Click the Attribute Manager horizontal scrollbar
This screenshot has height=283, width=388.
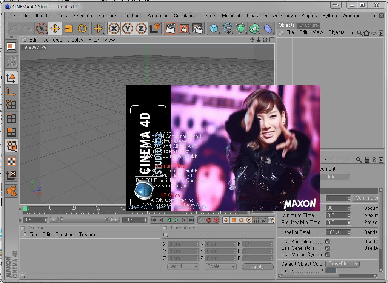coord(327,275)
